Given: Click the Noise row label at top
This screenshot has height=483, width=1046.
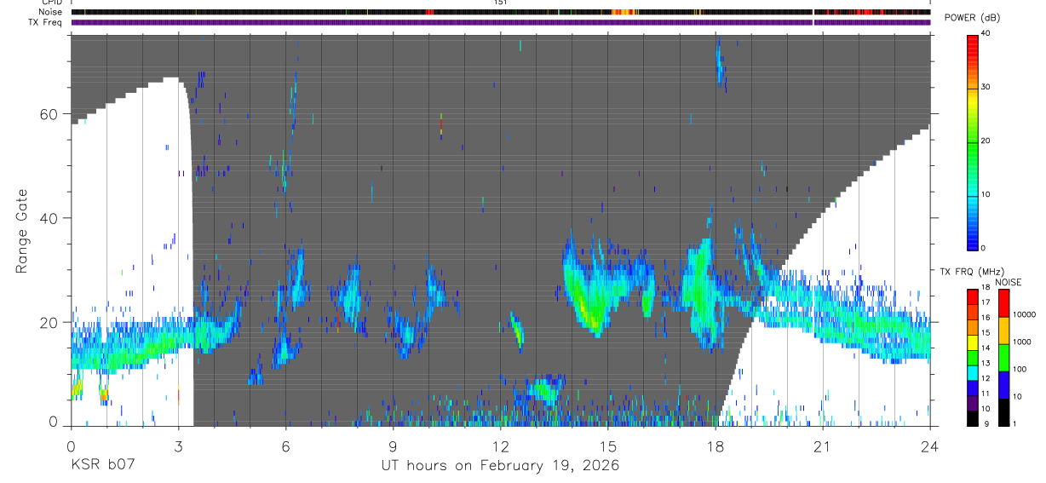Looking at the screenshot, I should coord(51,12).
